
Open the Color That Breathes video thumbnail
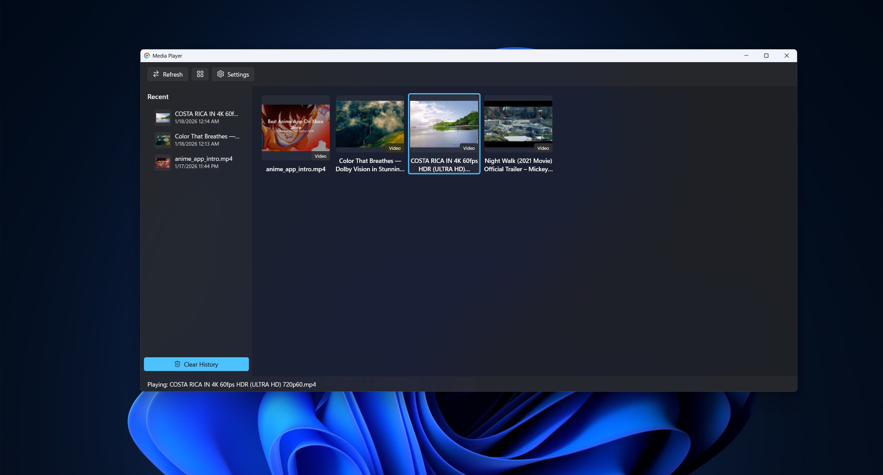click(x=370, y=124)
